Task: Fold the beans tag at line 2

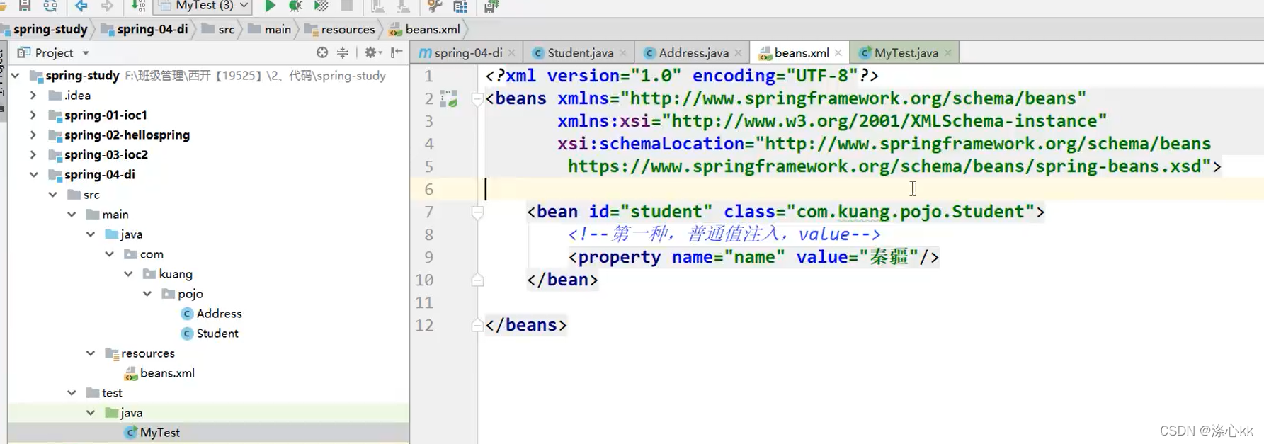Action: [x=477, y=98]
